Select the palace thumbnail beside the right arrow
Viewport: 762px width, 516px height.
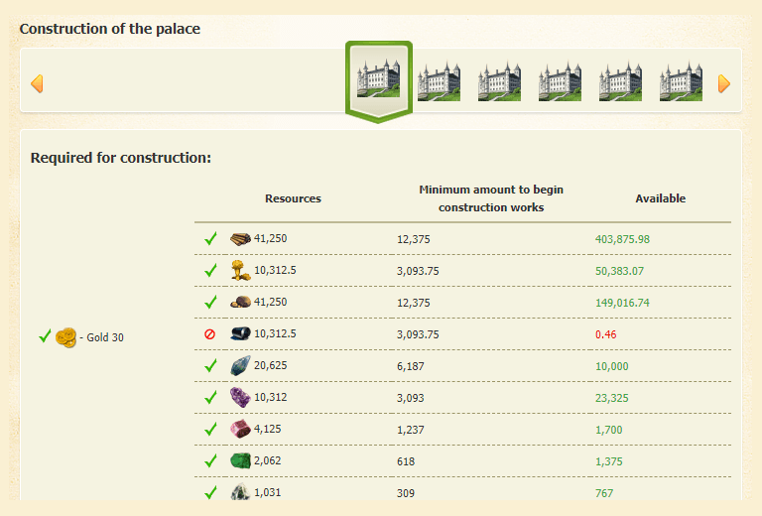[x=681, y=81]
